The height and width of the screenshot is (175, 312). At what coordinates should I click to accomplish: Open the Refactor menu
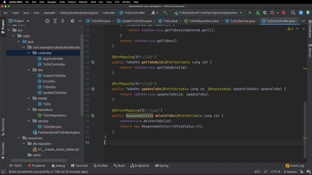[83, 2]
